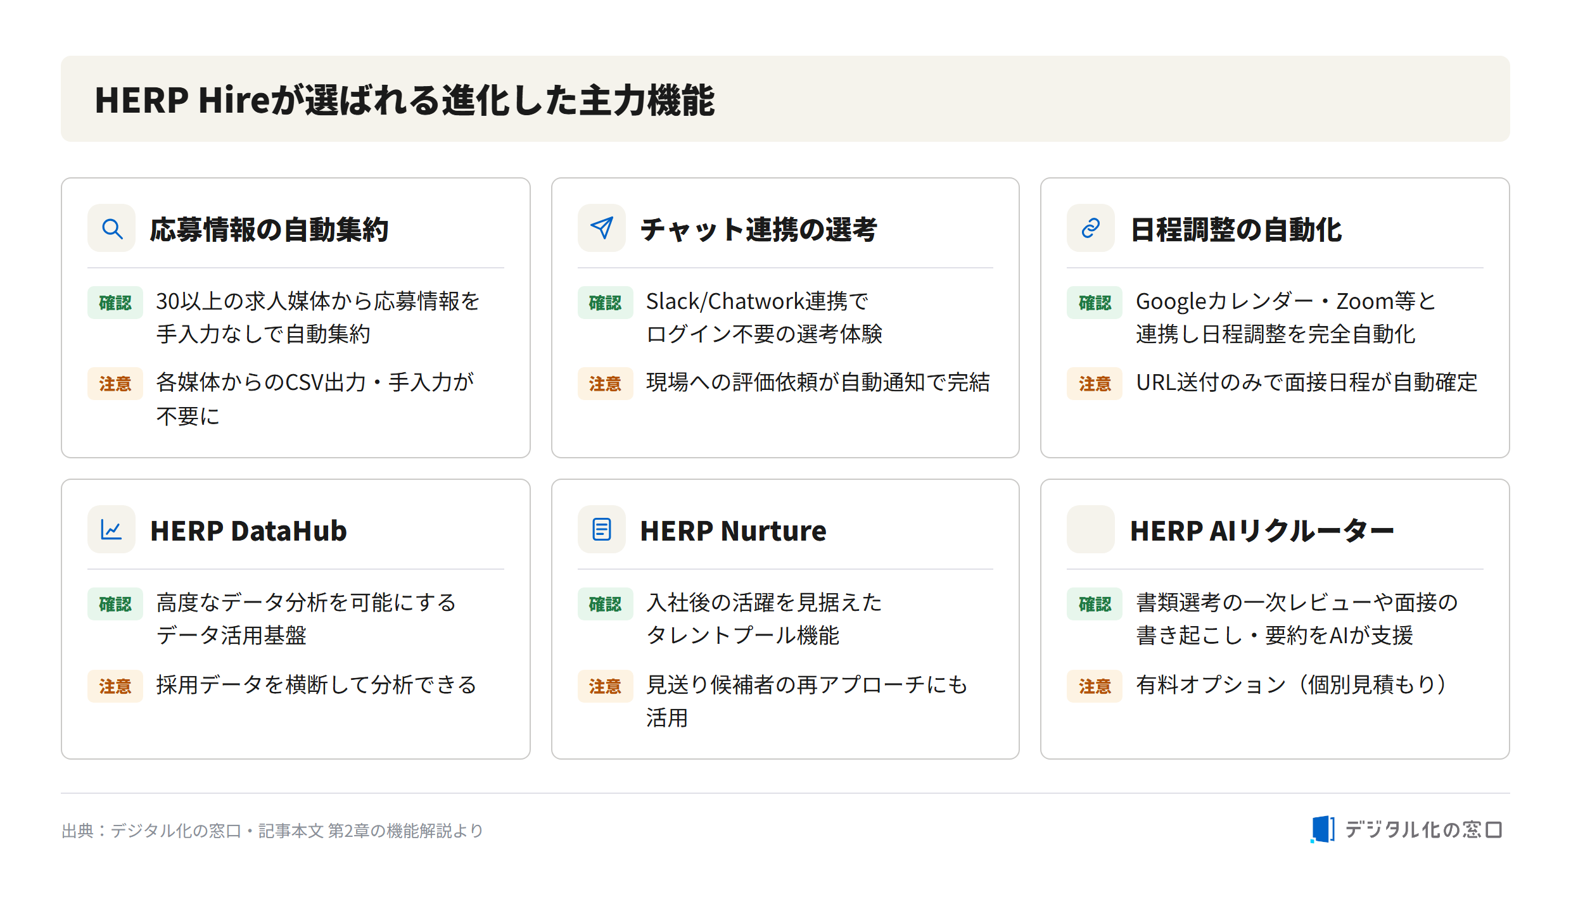Select the text 有料オプション（個別見積もり）

coord(1292,685)
